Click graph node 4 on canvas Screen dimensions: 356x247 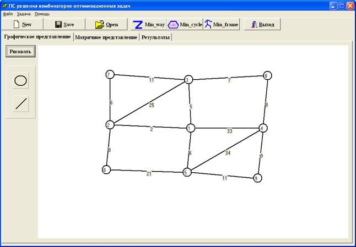click(x=263, y=128)
